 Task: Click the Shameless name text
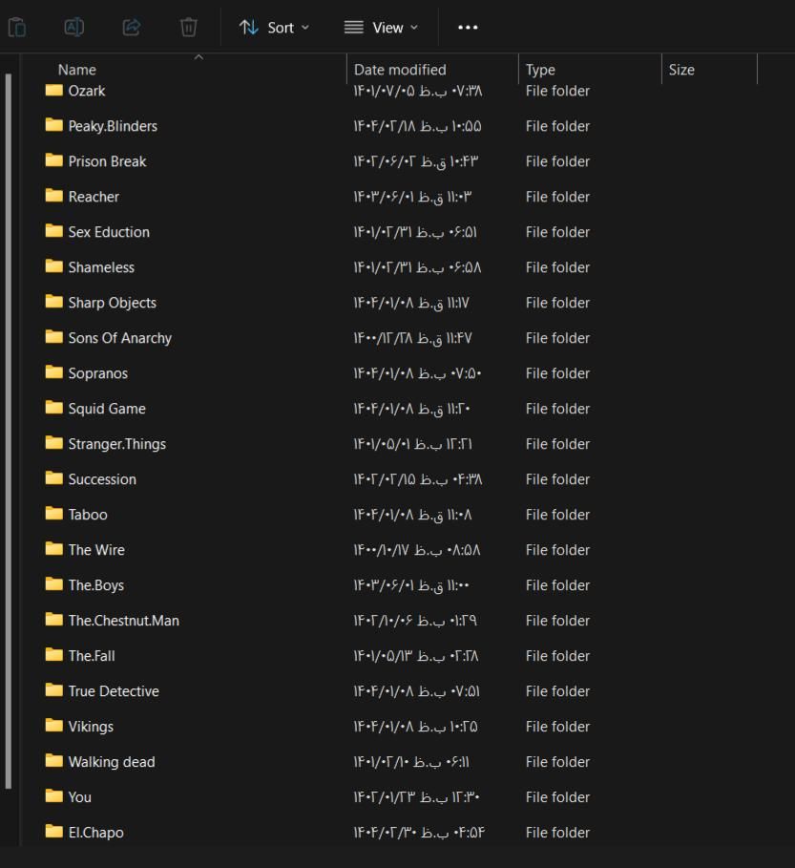(x=101, y=267)
